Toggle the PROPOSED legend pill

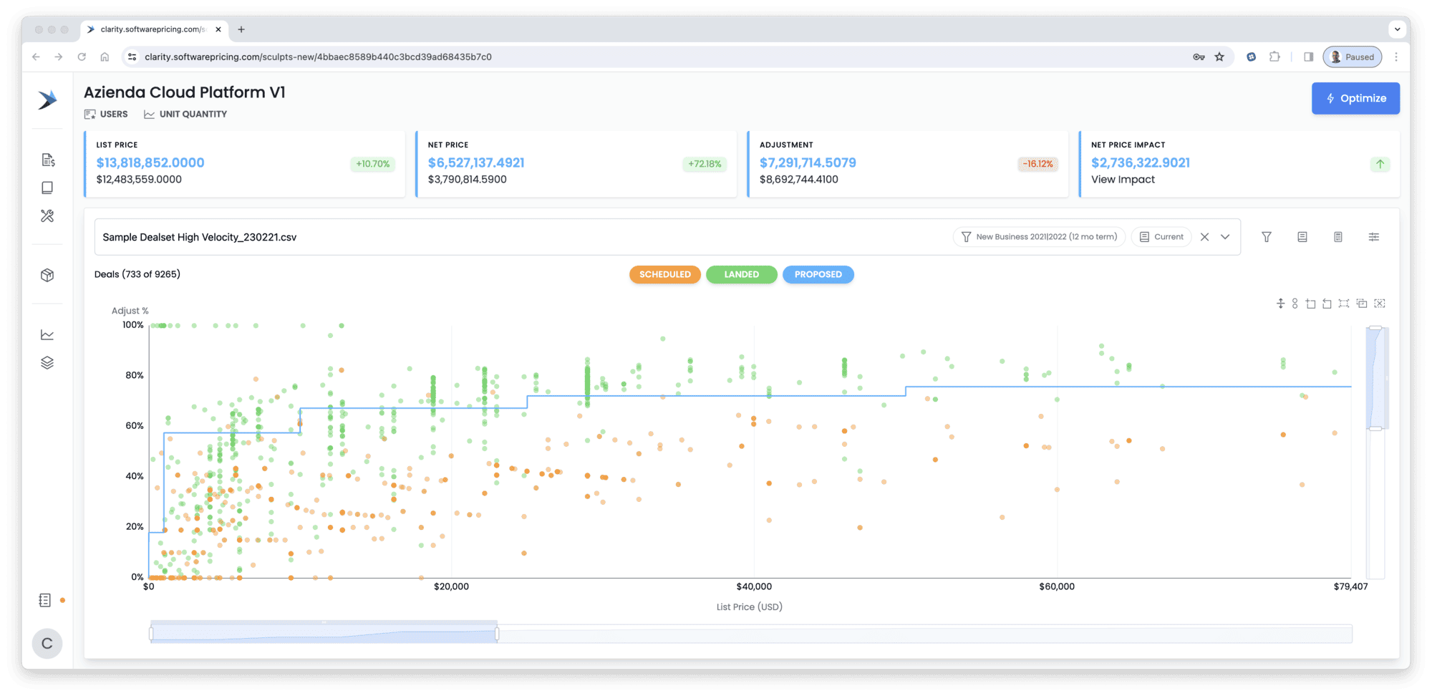point(818,274)
